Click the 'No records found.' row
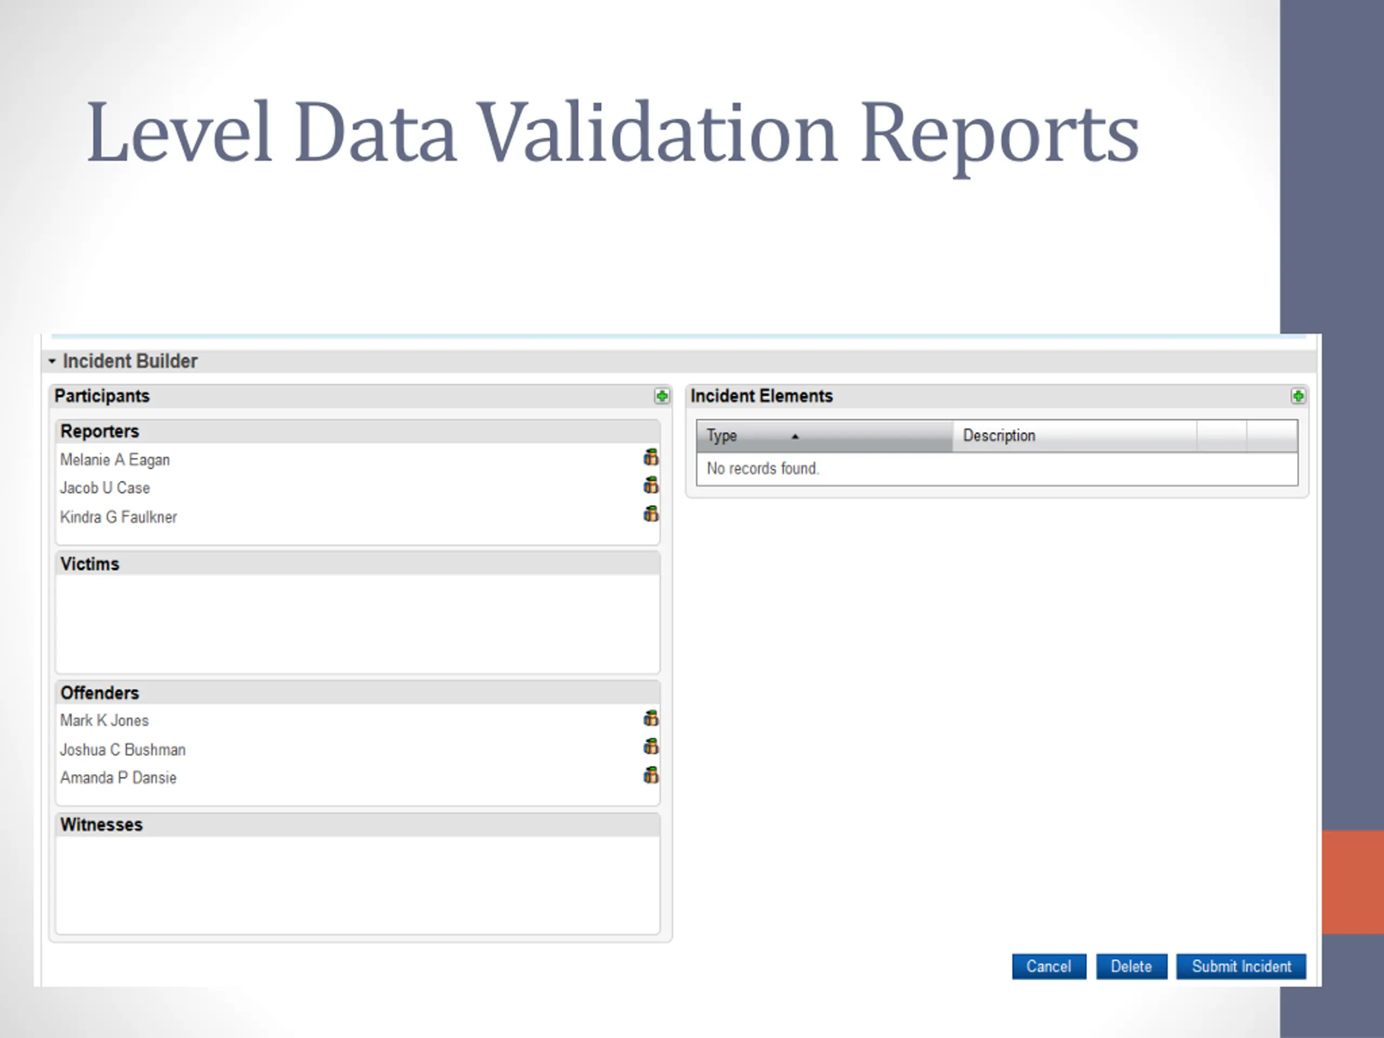The image size is (1384, 1038). pyautogui.click(x=997, y=469)
